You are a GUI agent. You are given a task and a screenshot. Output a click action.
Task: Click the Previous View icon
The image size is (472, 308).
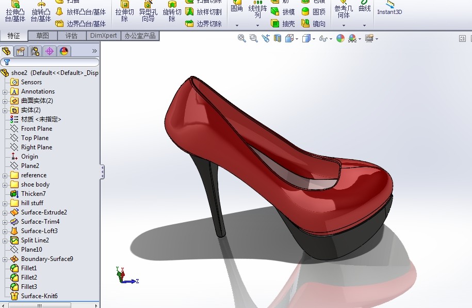[x=266, y=38]
